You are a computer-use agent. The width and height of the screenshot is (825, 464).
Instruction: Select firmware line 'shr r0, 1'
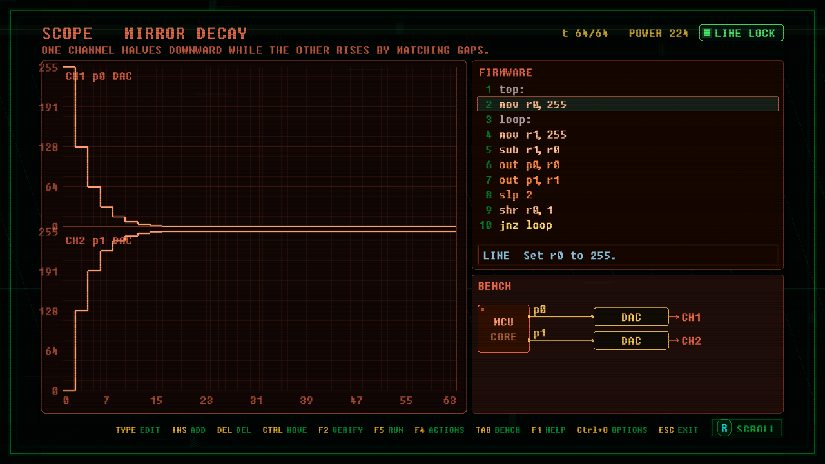click(x=628, y=210)
